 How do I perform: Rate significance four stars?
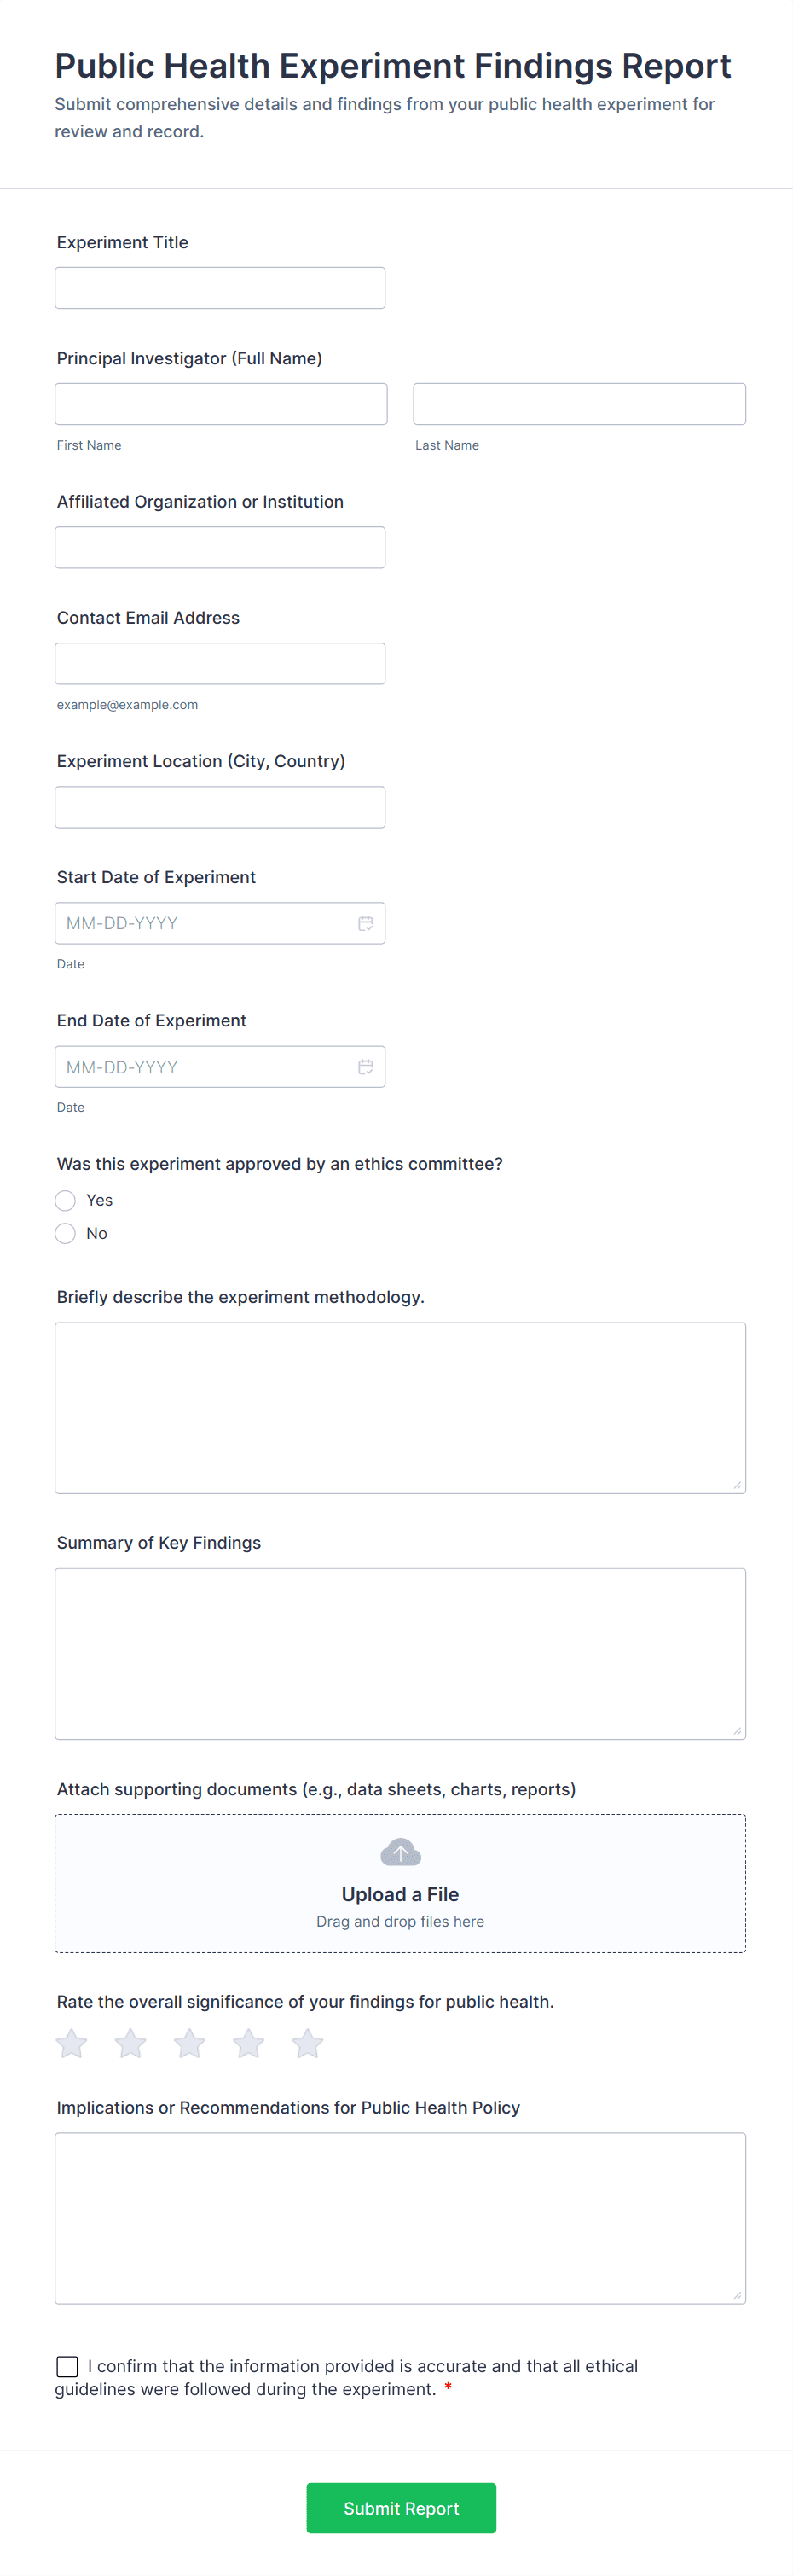pyautogui.click(x=249, y=2043)
